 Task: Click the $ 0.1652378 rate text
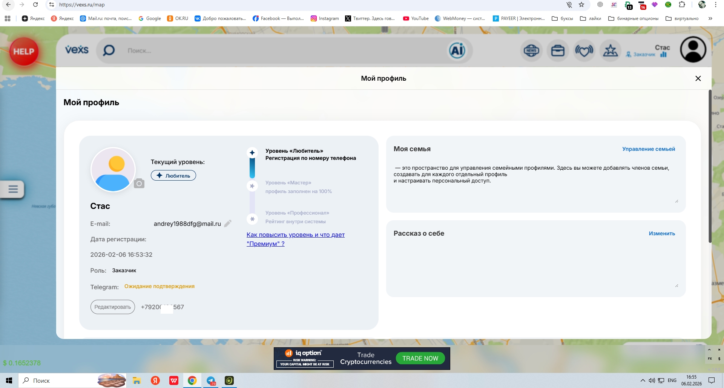tap(22, 363)
